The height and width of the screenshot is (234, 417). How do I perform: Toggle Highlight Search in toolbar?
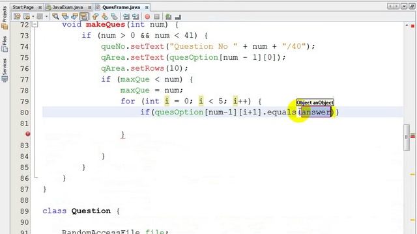coord(84,17)
